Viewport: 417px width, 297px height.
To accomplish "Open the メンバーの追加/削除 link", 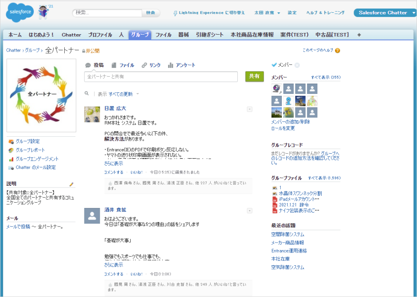I will tap(290, 122).
